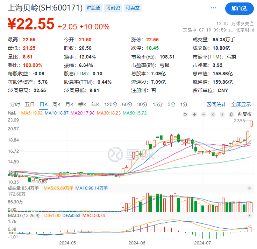Screen dimensions: 257x249
Task: Switch to the 60分 chart tab
Action: click(x=127, y=104)
